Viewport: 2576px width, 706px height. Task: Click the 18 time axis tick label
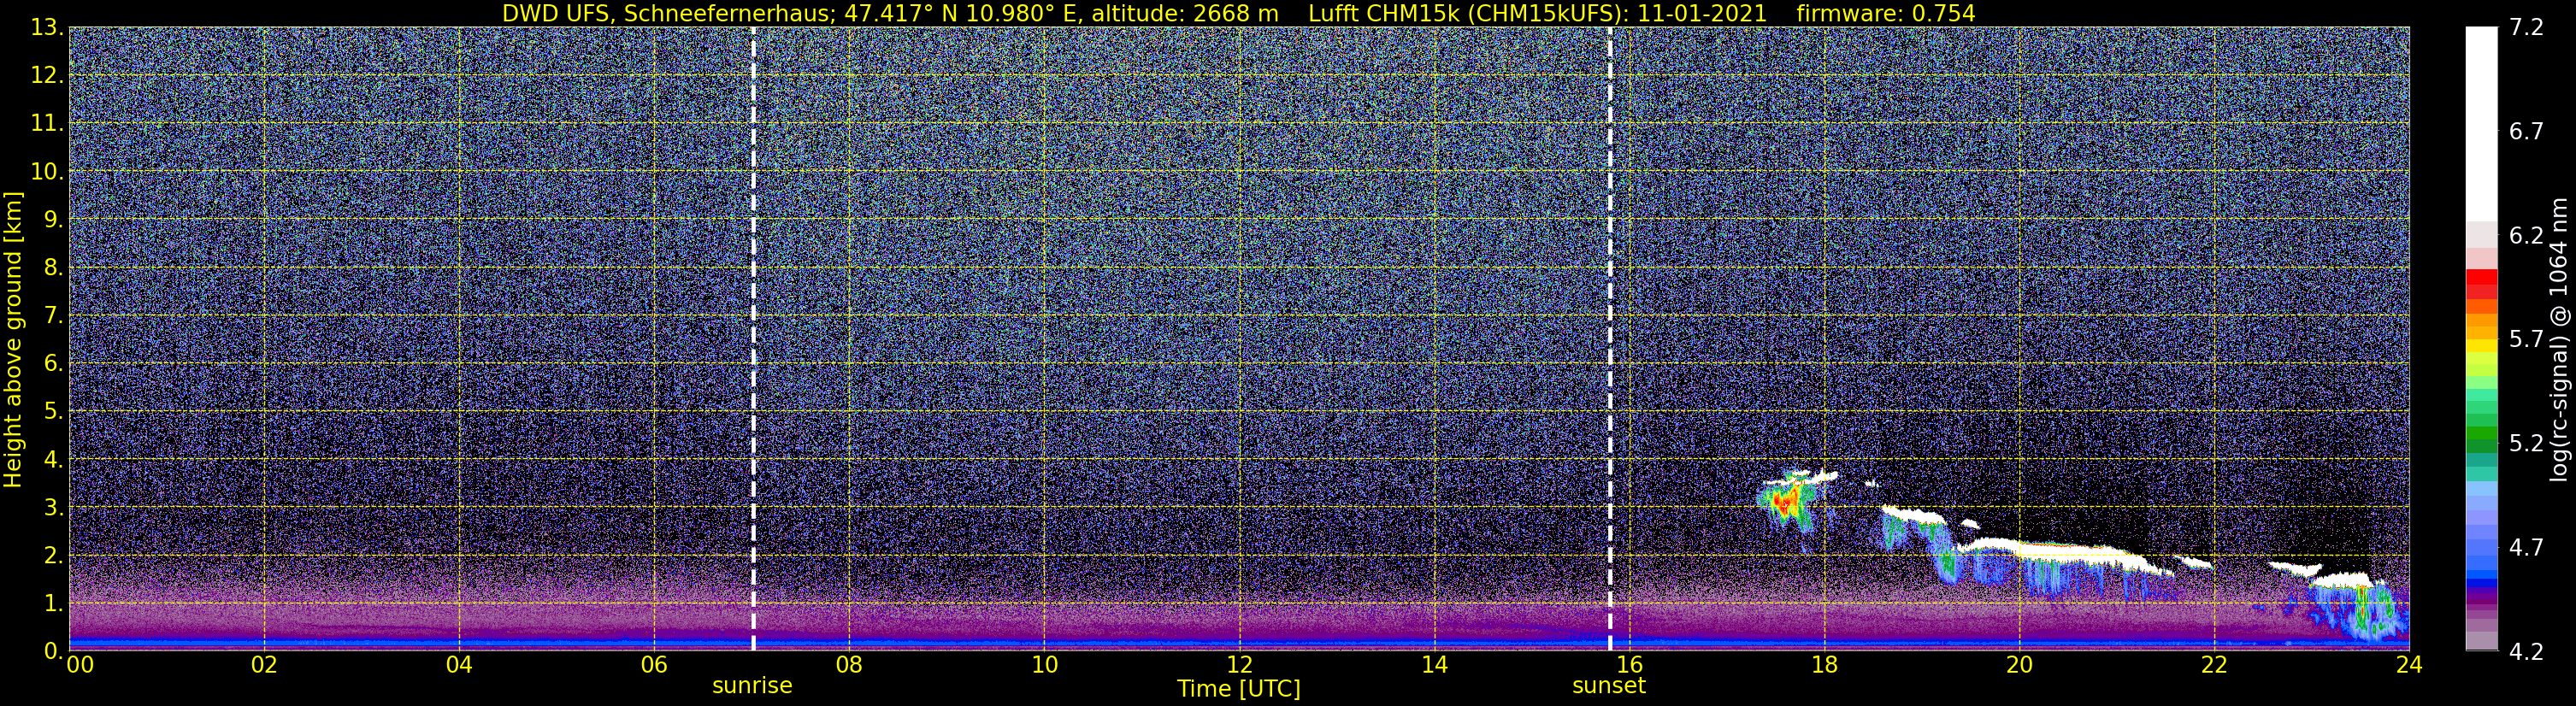(1824, 665)
